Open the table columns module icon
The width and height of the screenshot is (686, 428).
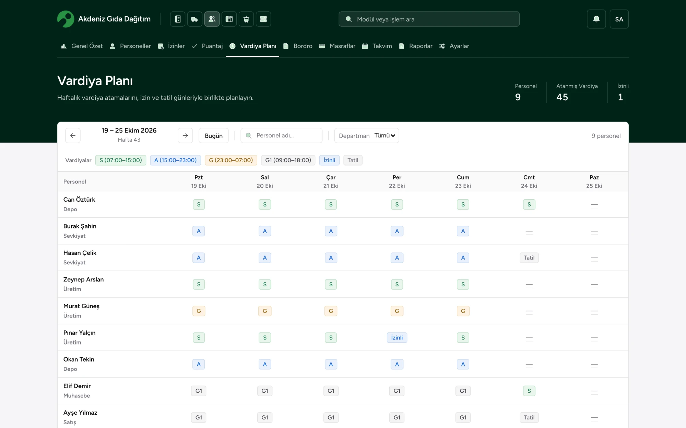[229, 19]
